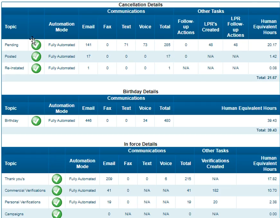This screenshot has width=280, height=218.
Task: Select the Pending topic label
Action: coord(12,45)
